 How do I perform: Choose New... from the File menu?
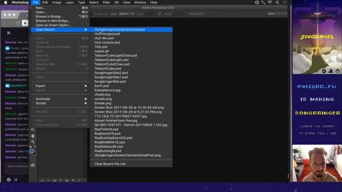tap(60, 7)
